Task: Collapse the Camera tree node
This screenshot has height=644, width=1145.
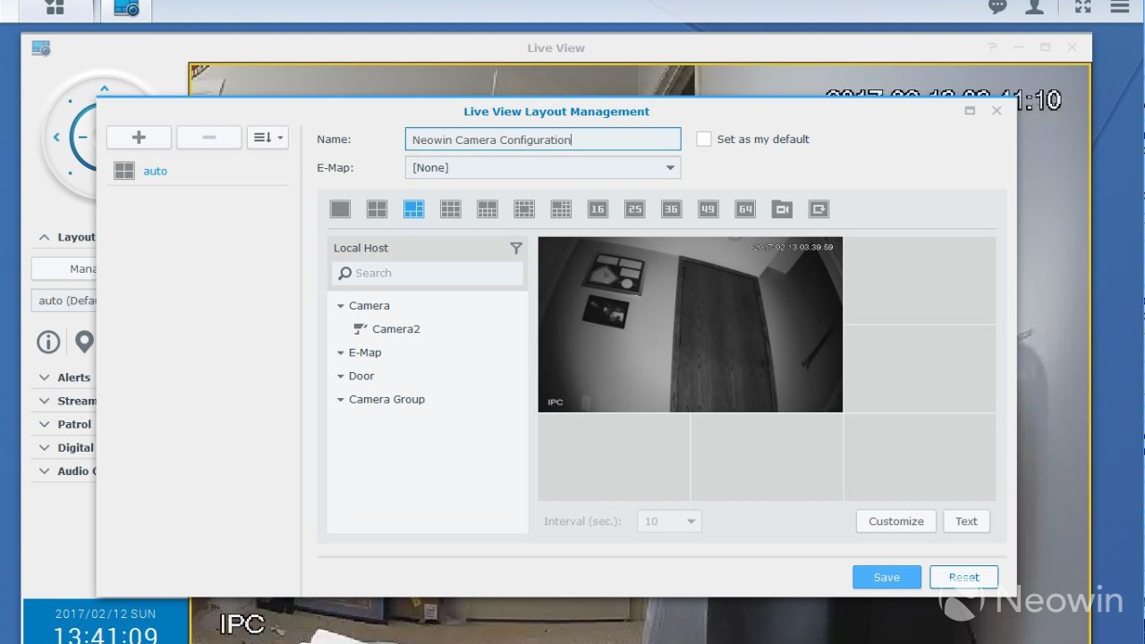Action: point(341,306)
